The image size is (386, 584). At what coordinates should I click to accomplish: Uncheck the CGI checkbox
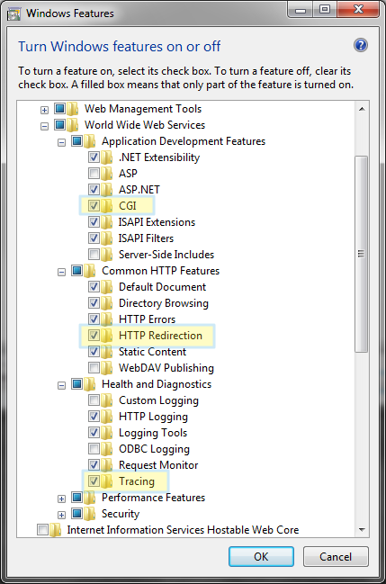coord(94,205)
